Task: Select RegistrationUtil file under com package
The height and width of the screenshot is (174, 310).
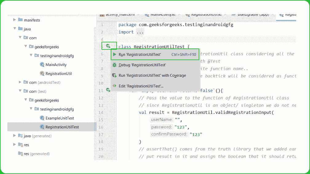Action: pyautogui.click(x=58, y=74)
